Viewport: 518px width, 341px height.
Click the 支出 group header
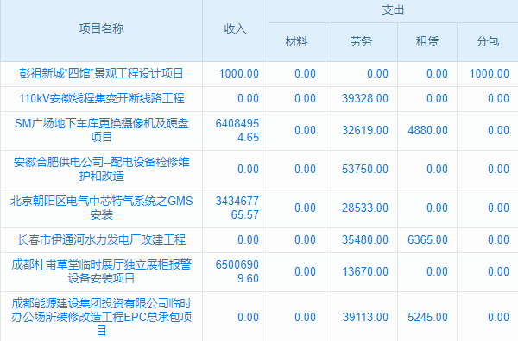coord(393,10)
